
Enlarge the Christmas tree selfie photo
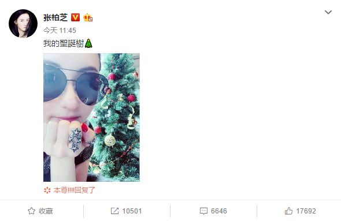[x=91, y=118]
